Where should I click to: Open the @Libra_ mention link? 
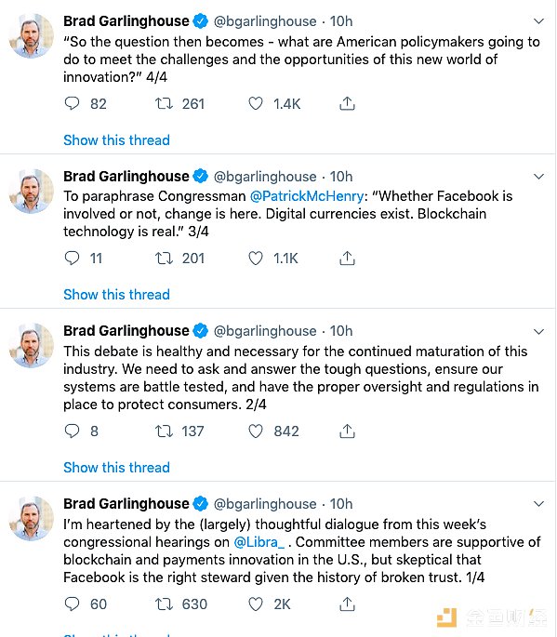259,542
